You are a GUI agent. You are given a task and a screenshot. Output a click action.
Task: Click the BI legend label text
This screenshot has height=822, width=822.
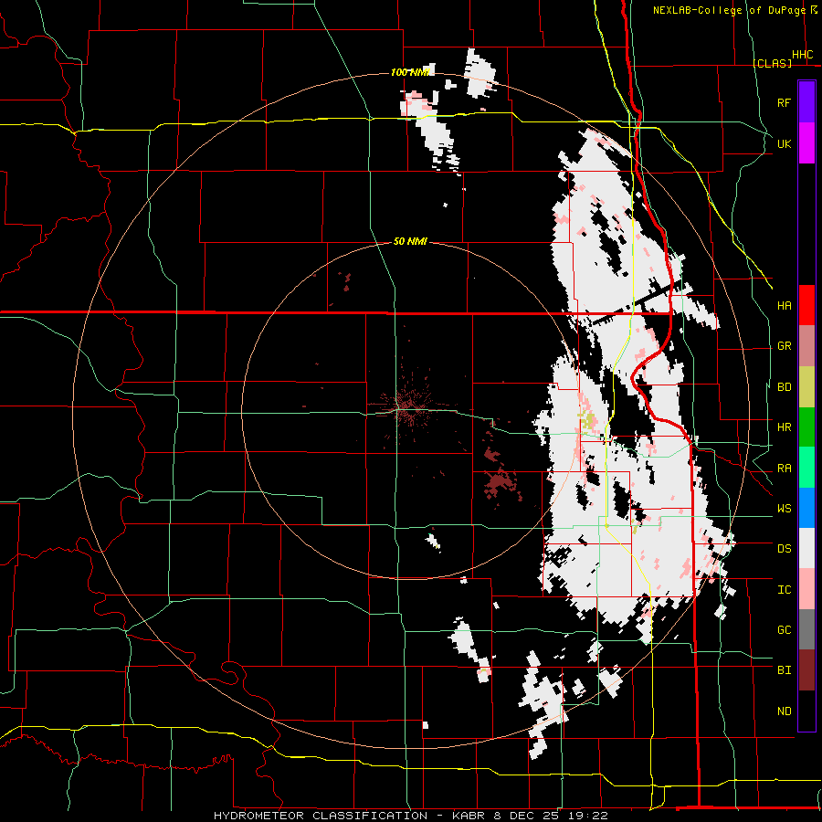pyautogui.click(x=784, y=670)
